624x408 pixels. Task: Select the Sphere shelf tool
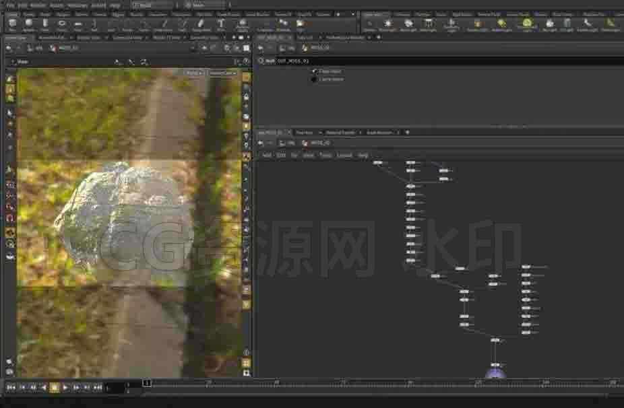tap(29, 25)
